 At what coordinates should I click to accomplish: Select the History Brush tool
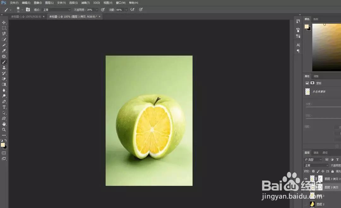coord(4,73)
